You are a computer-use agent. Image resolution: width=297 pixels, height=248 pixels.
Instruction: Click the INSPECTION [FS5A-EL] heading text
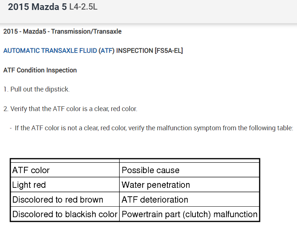[x=149, y=51]
